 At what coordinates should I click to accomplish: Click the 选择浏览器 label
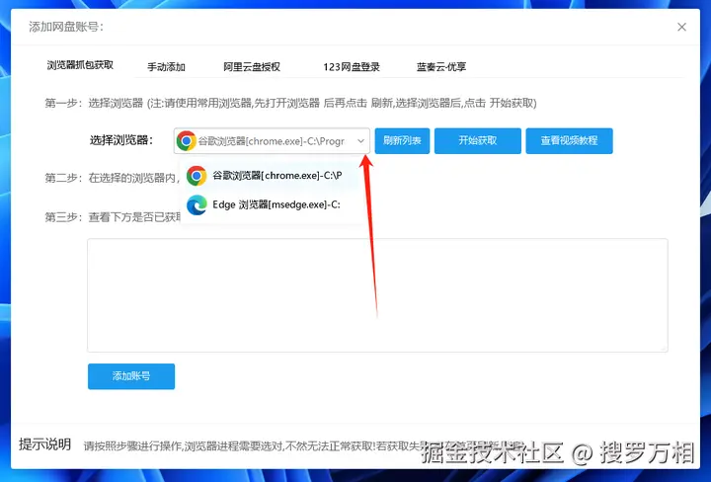121,140
